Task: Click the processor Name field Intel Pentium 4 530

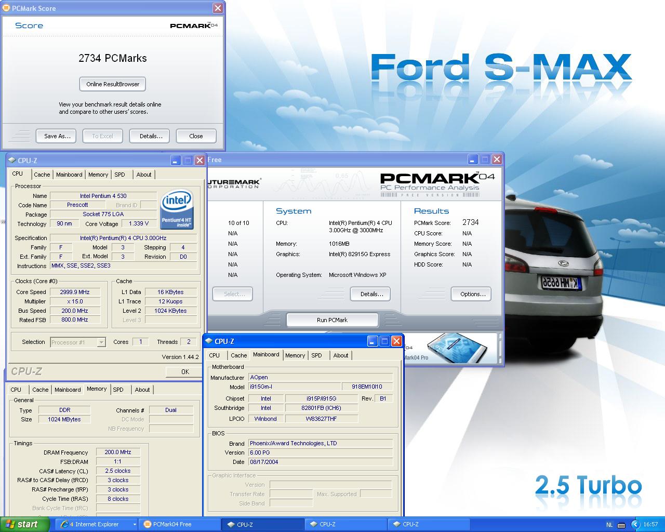Action: click(x=103, y=196)
